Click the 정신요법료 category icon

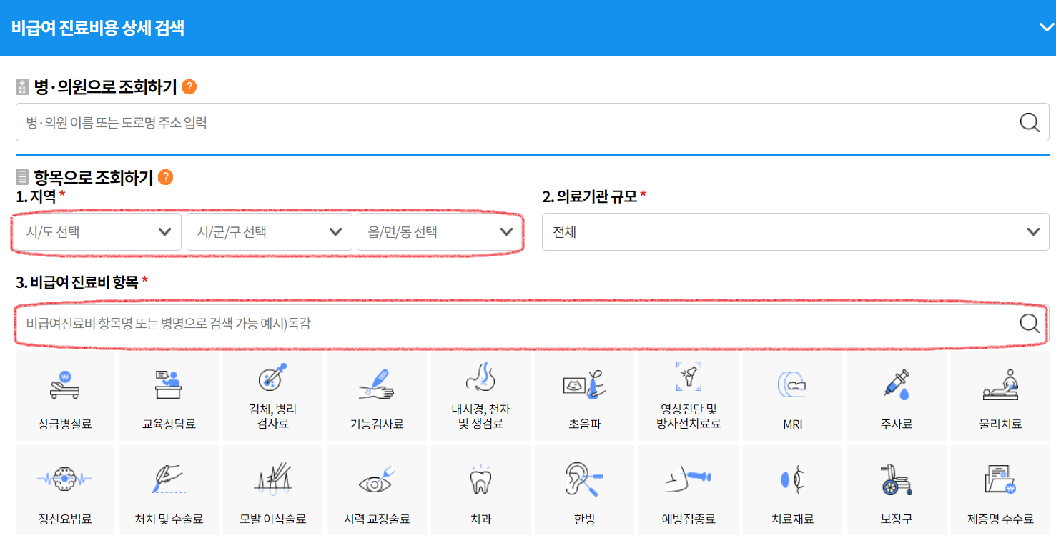(64, 489)
